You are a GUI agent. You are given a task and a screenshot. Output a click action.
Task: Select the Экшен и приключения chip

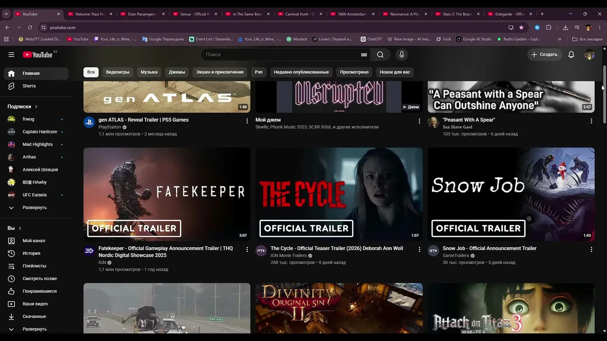[220, 72]
